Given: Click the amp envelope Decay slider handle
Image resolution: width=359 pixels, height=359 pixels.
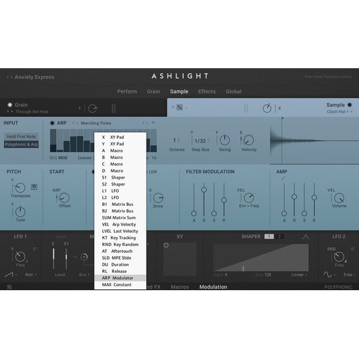Looking at the screenshot, I should (x=294, y=197).
